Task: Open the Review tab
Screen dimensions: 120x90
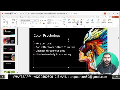Action: click(55, 17)
